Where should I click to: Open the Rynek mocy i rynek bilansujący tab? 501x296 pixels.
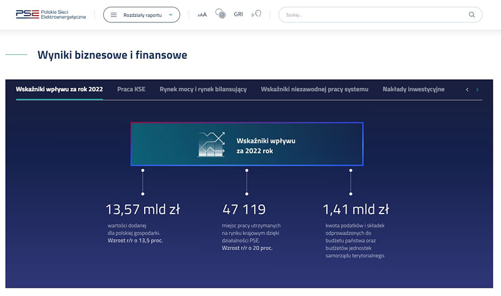point(203,89)
